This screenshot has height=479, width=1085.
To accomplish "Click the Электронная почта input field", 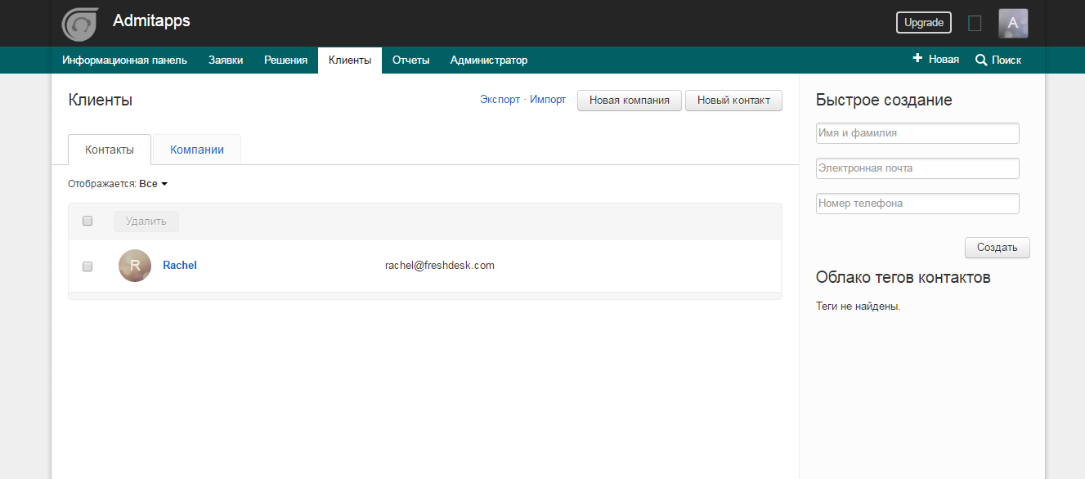I will (x=917, y=168).
